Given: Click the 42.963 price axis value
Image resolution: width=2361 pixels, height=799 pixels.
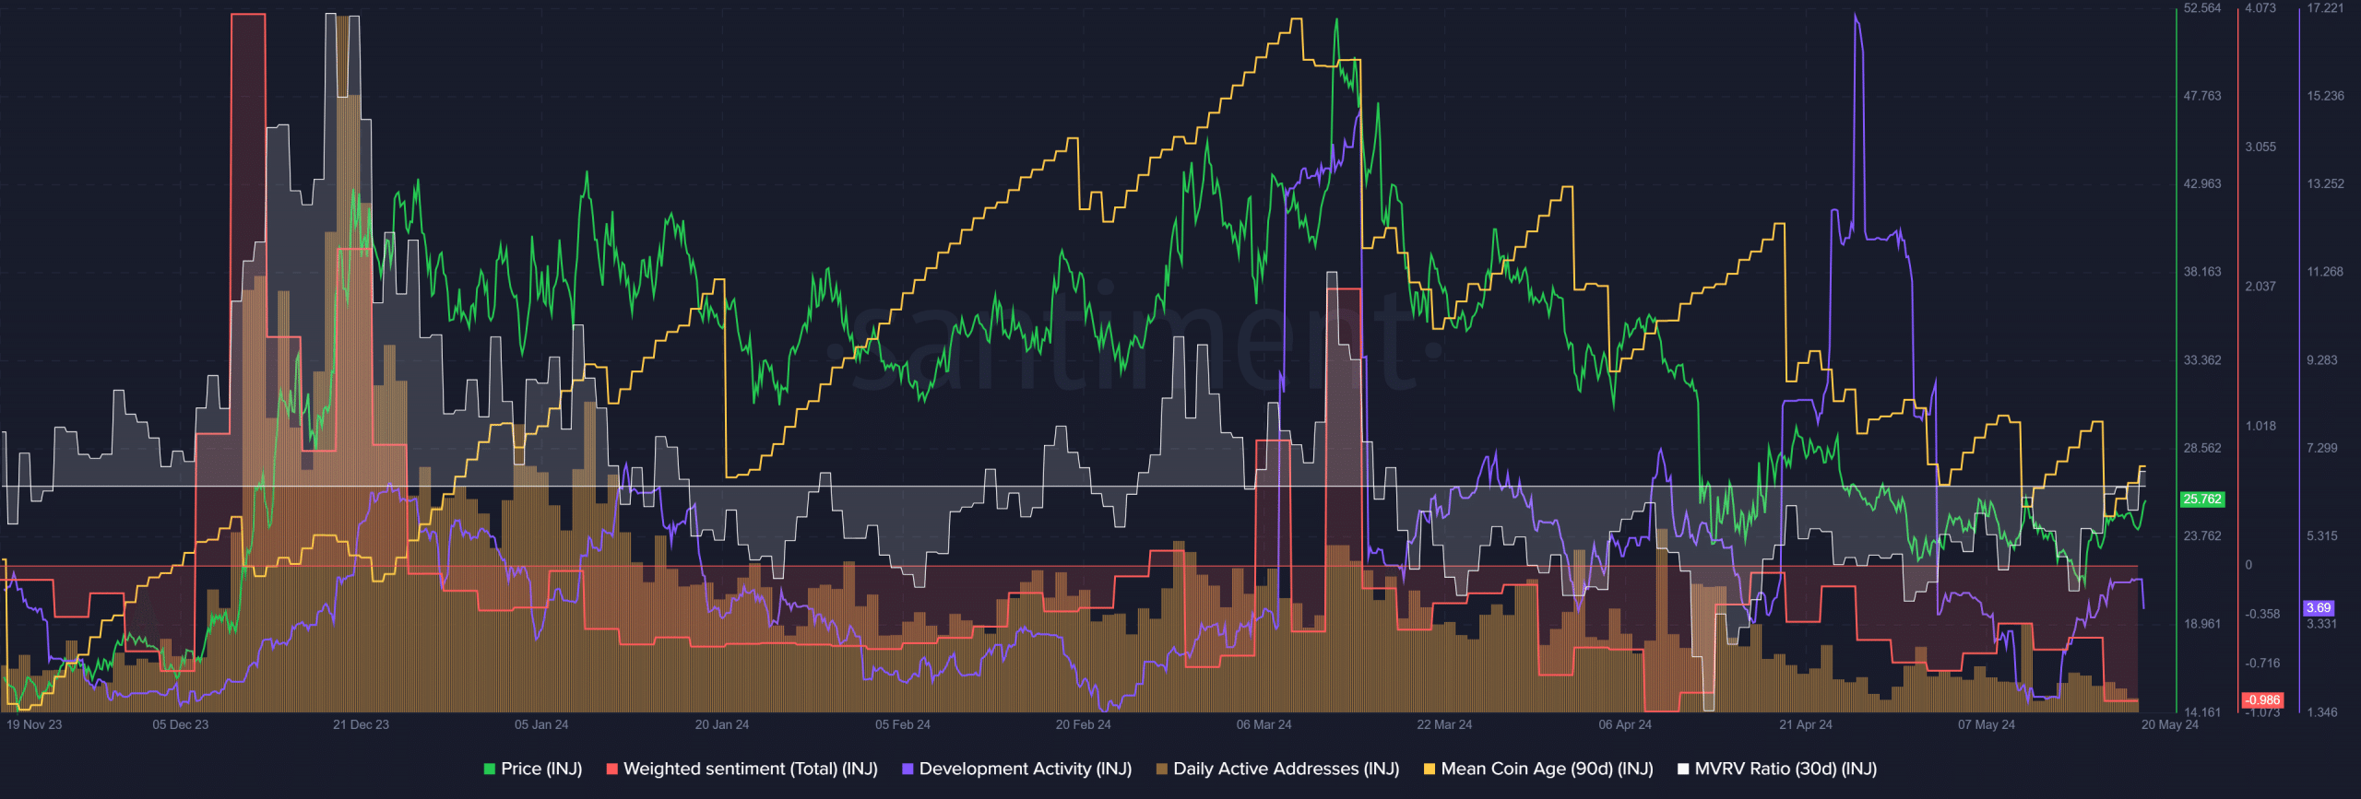Looking at the screenshot, I should coord(2202,184).
